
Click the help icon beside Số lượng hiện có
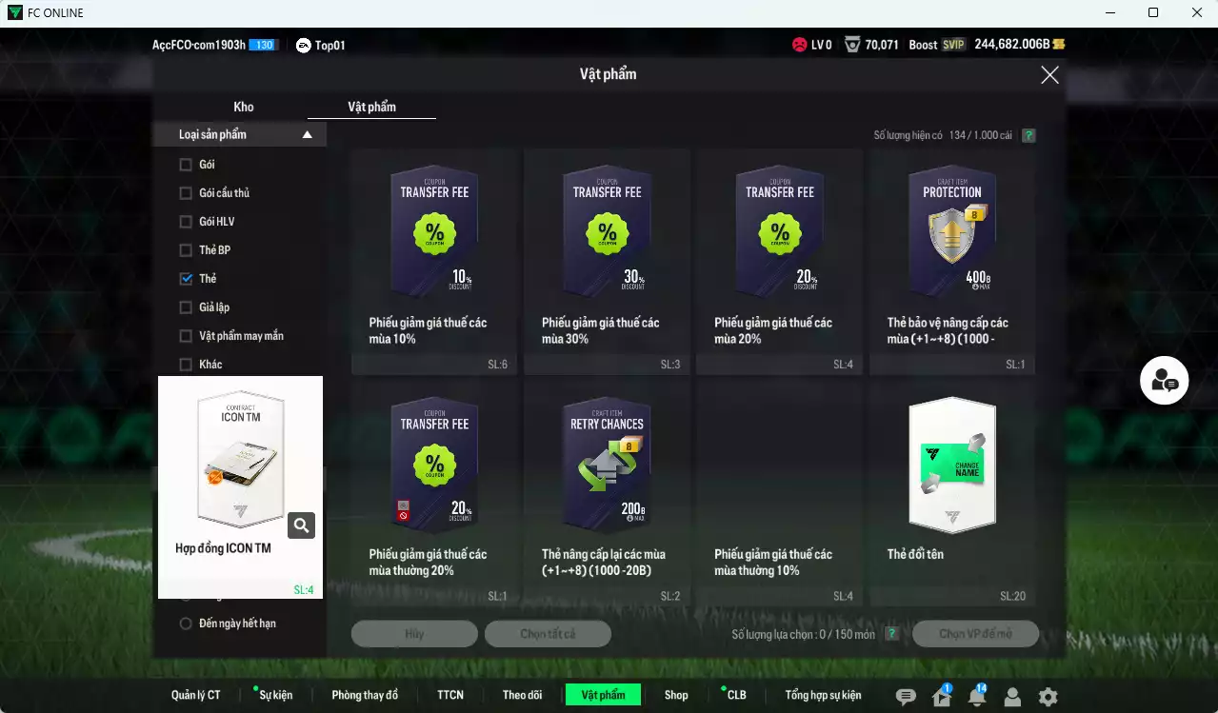(1028, 135)
